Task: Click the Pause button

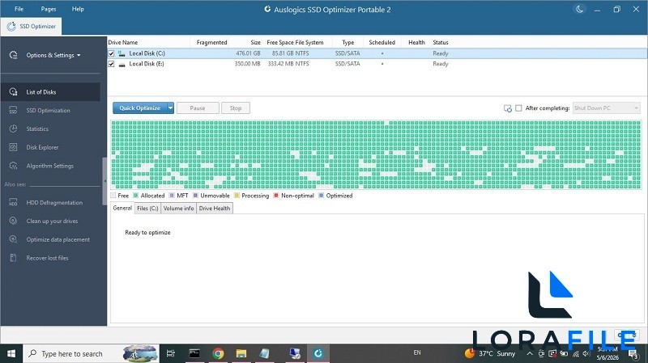Action: click(x=198, y=108)
